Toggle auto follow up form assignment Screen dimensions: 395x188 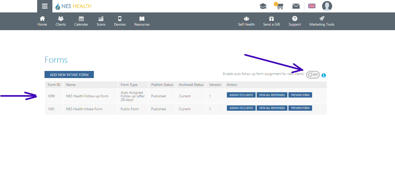pyautogui.click(x=313, y=75)
